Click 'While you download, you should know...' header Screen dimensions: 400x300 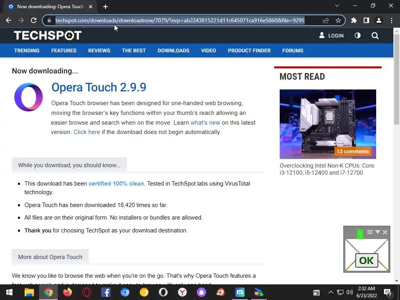tap(69, 165)
